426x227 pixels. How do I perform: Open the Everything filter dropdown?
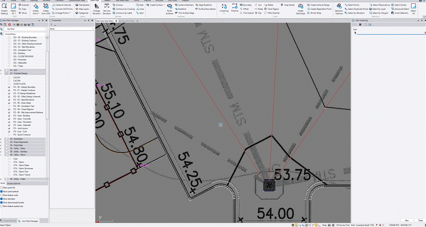tap(46, 34)
